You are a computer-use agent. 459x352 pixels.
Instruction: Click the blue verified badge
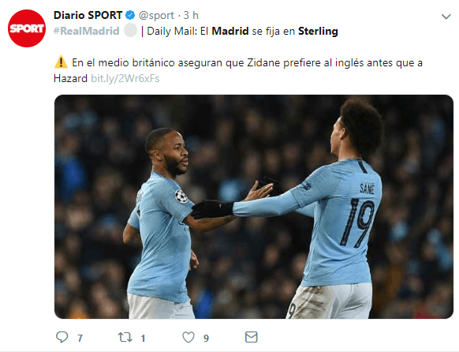130,15
